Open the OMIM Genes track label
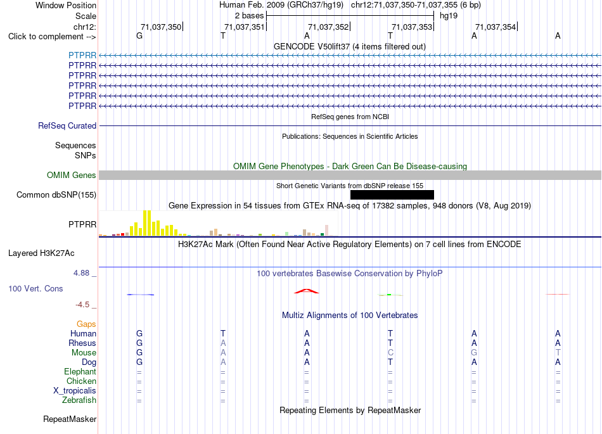The height and width of the screenshot is (434, 602). click(x=71, y=176)
